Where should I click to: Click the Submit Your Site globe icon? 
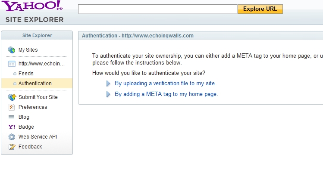(12, 97)
